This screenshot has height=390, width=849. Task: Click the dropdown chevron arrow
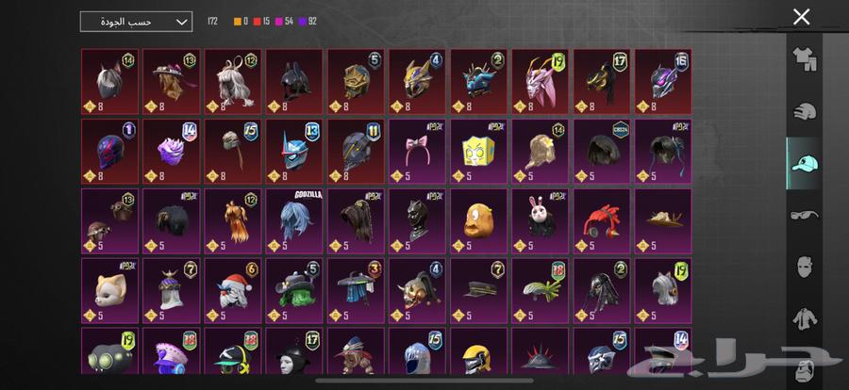click(x=182, y=23)
